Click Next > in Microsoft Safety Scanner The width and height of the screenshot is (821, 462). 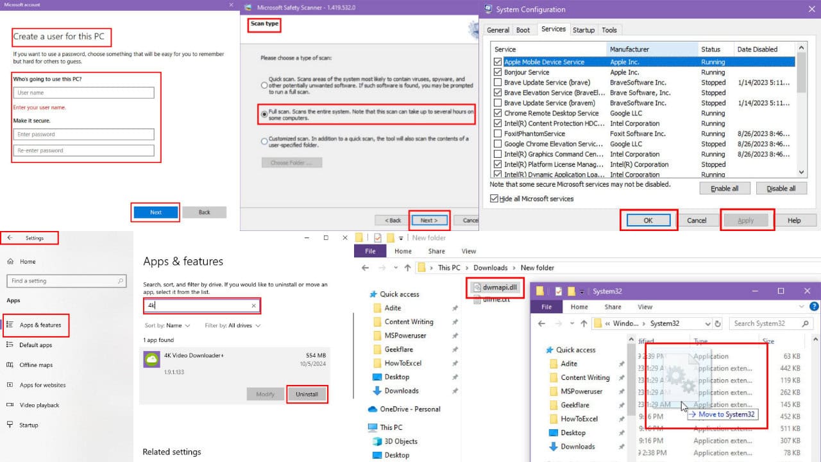429,220
